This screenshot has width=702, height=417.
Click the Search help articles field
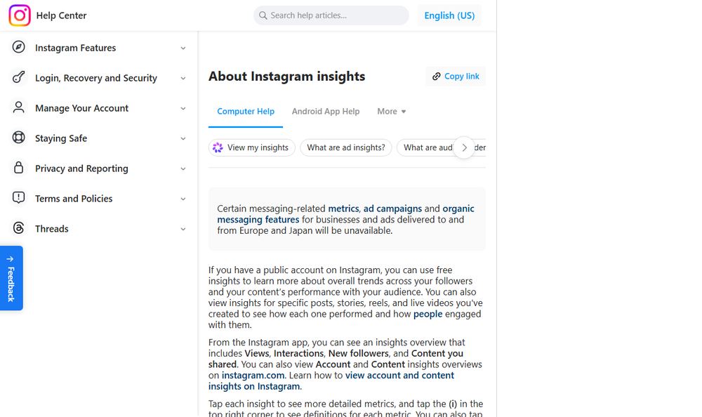pos(331,15)
